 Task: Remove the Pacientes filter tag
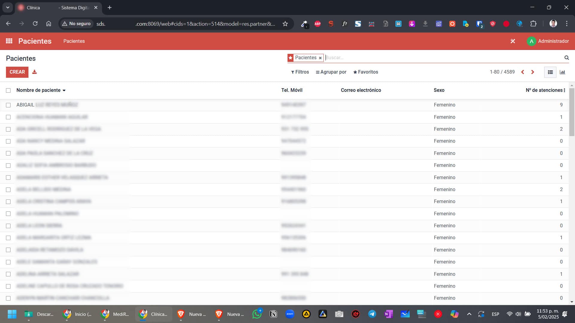coord(320,58)
